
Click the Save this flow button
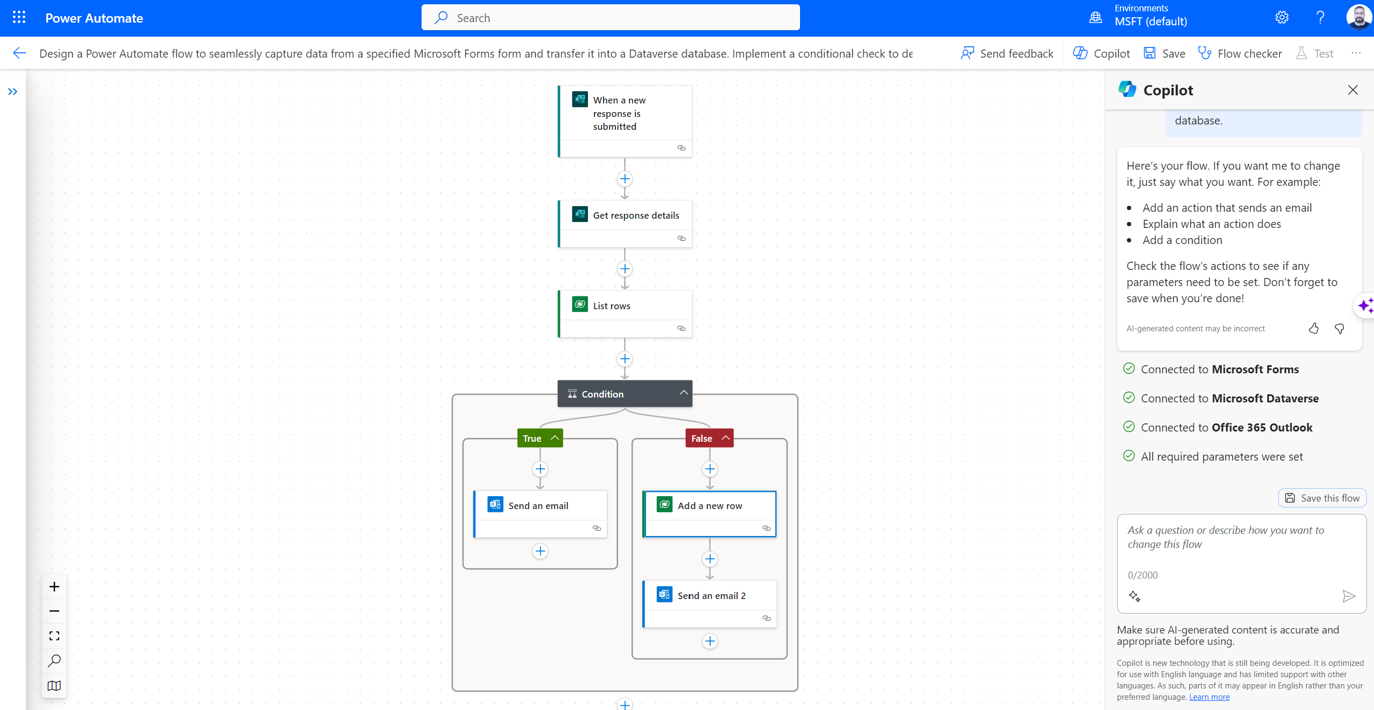click(x=1322, y=498)
